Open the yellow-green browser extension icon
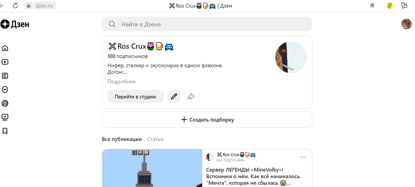415x187 pixels. click(x=390, y=6)
